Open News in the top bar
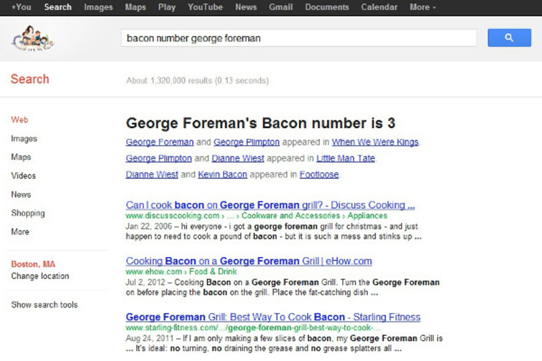Image resolution: width=542 pixels, height=361 pixels. (246, 7)
